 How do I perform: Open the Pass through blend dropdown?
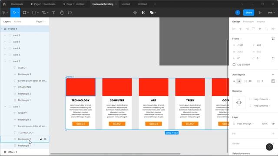[x=245, y=123]
